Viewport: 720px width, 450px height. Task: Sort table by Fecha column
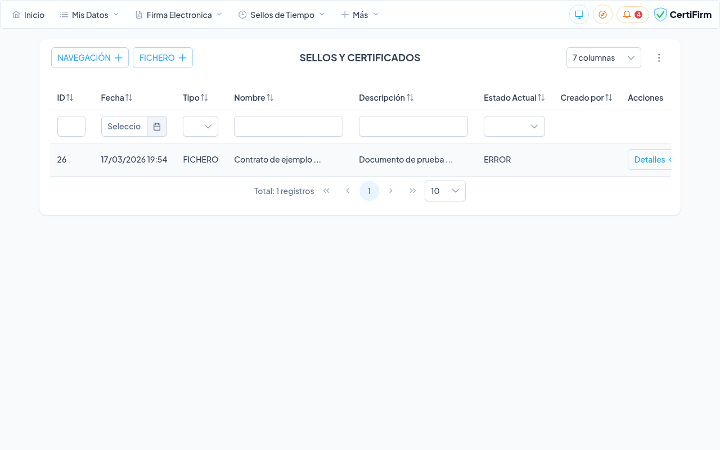click(x=129, y=98)
